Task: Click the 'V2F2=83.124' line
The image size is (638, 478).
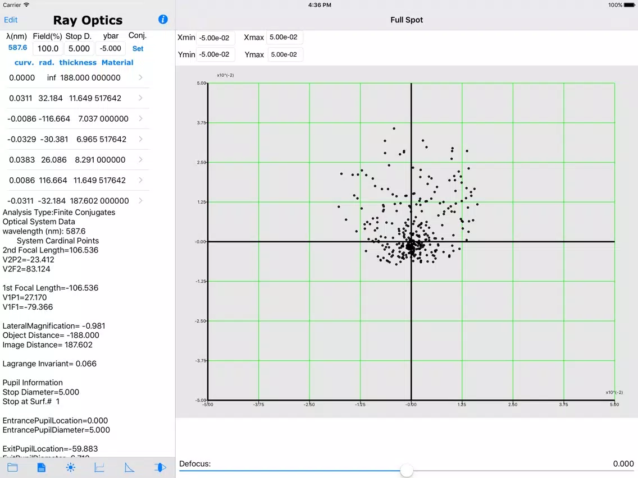Action: click(26, 269)
